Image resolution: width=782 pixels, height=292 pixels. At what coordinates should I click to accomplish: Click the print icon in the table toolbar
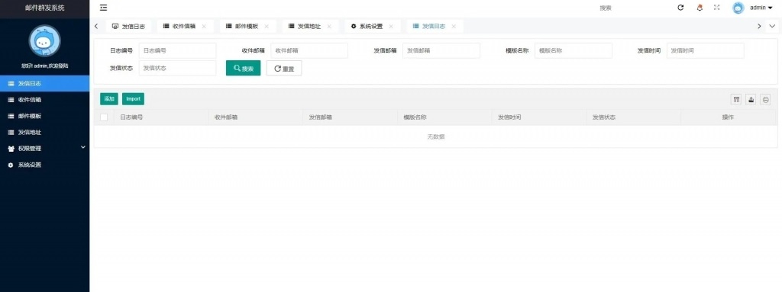tap(765, 99)
